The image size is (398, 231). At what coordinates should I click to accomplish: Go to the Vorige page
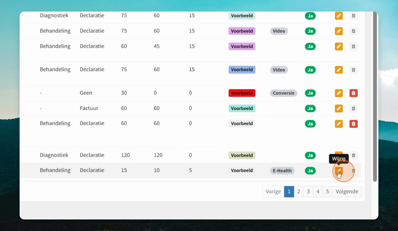click(273, 192)
